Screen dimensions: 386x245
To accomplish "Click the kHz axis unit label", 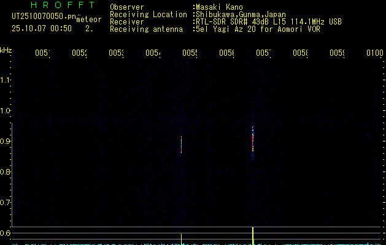I will point(6,50).
